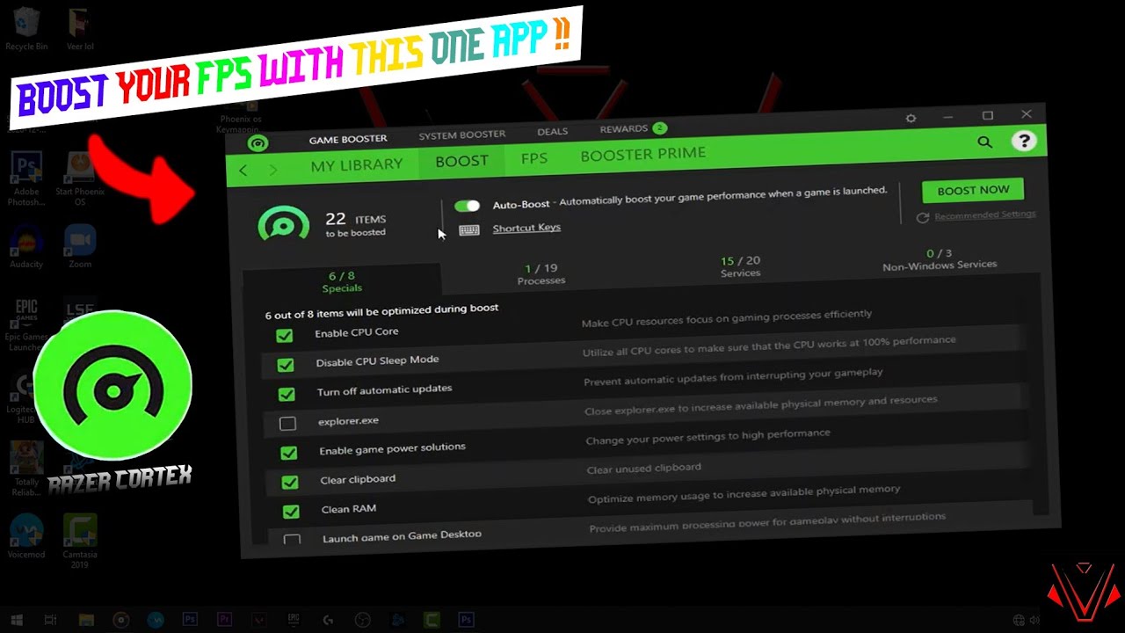Open the Rewards menu
Viewport: 1125px width, 633px height.
623,129
